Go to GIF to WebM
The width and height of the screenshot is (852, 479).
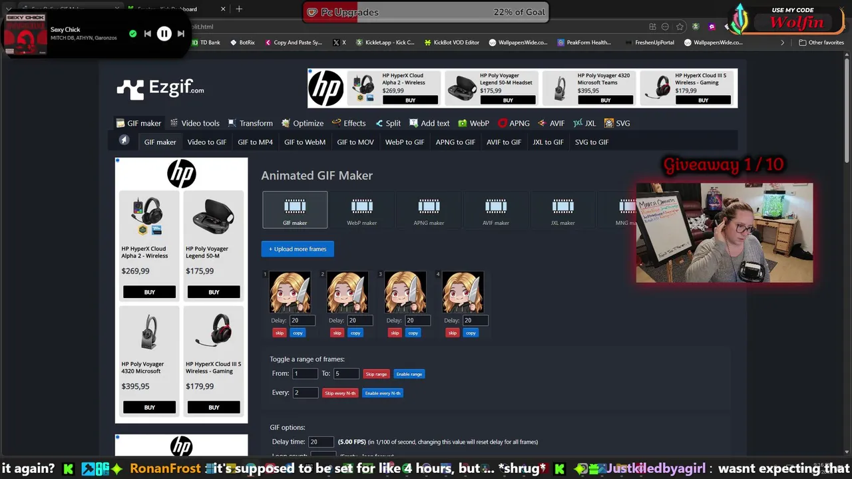click(305, 142)
